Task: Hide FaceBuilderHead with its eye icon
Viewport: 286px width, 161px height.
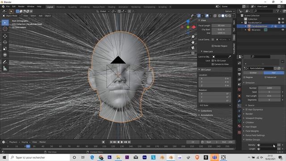Action: tap(283, 26)
